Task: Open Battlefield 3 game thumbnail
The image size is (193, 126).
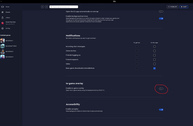Action: point(3,52)
